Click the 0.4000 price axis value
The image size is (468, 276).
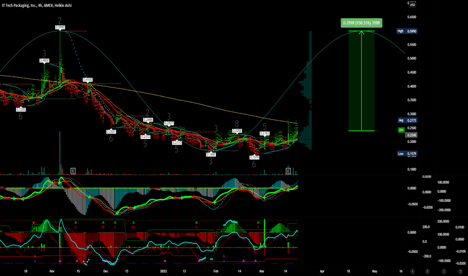tap(412, 86)
